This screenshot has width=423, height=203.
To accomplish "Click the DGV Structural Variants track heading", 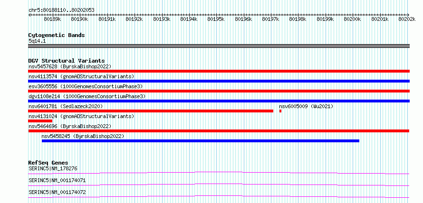I will 67,61.
